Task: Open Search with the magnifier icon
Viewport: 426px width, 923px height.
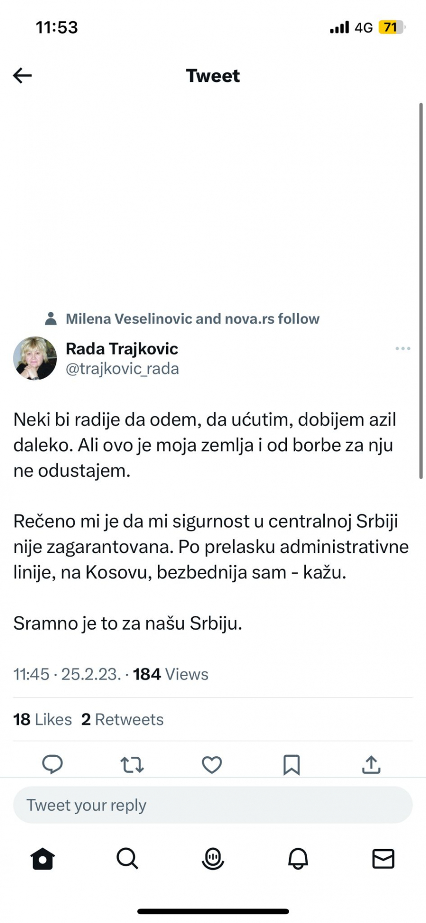Action: [127, 859]
